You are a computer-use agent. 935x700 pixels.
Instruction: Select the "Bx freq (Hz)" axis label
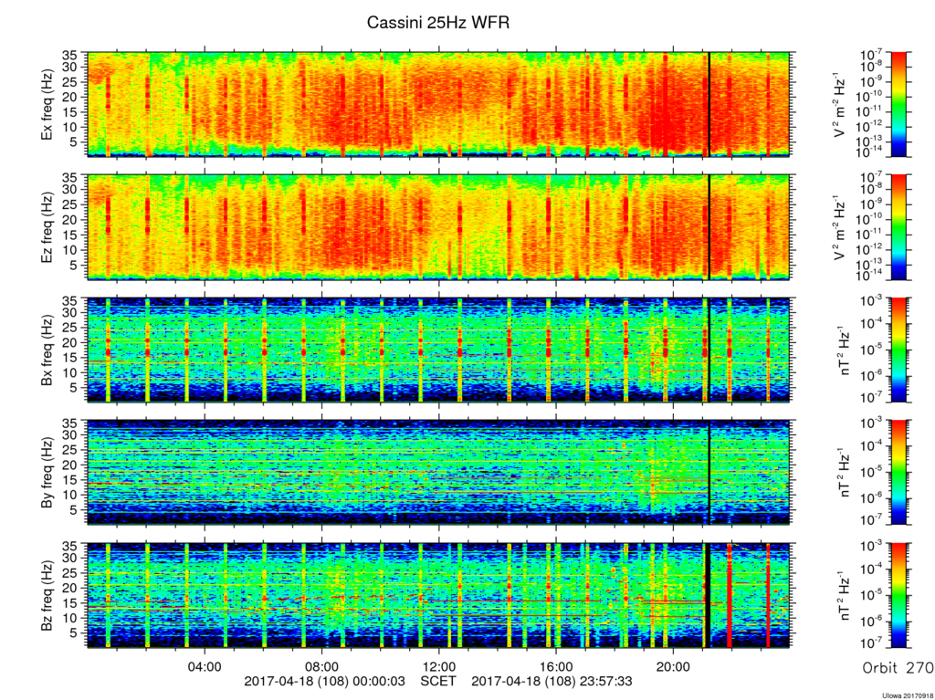click(x=47, y=350)
